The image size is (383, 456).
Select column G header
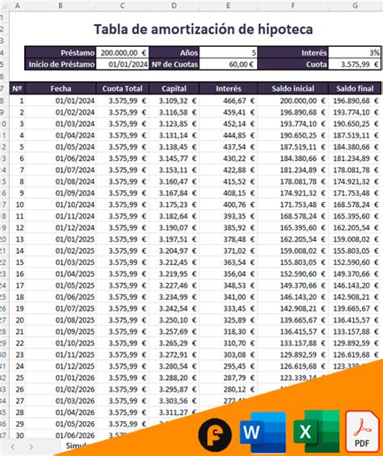coord(355,6)
